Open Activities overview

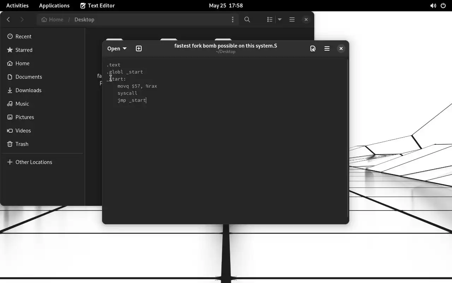point(17,5)
